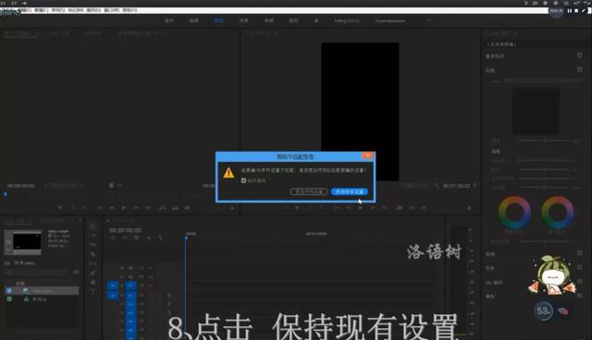Expand the 曲线 section in Lumetri
Viewport: 592px width, 340px height.
click(490, 254)
